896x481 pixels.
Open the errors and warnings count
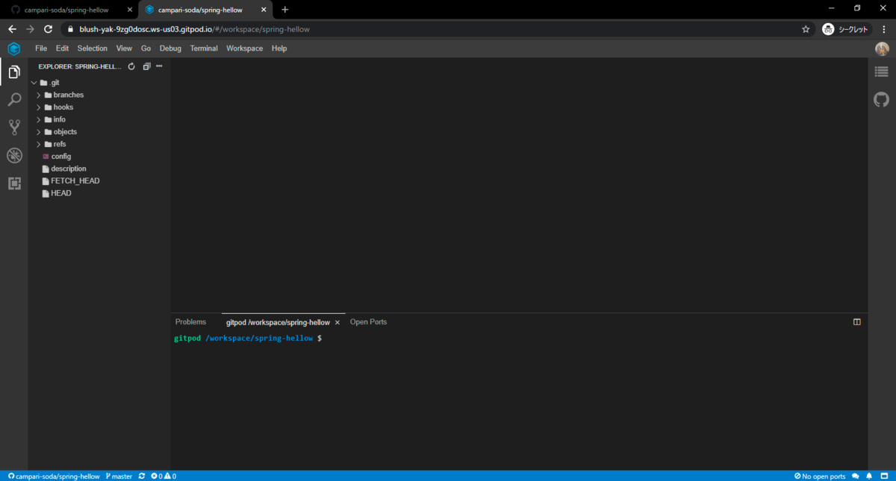click(164, 476)
